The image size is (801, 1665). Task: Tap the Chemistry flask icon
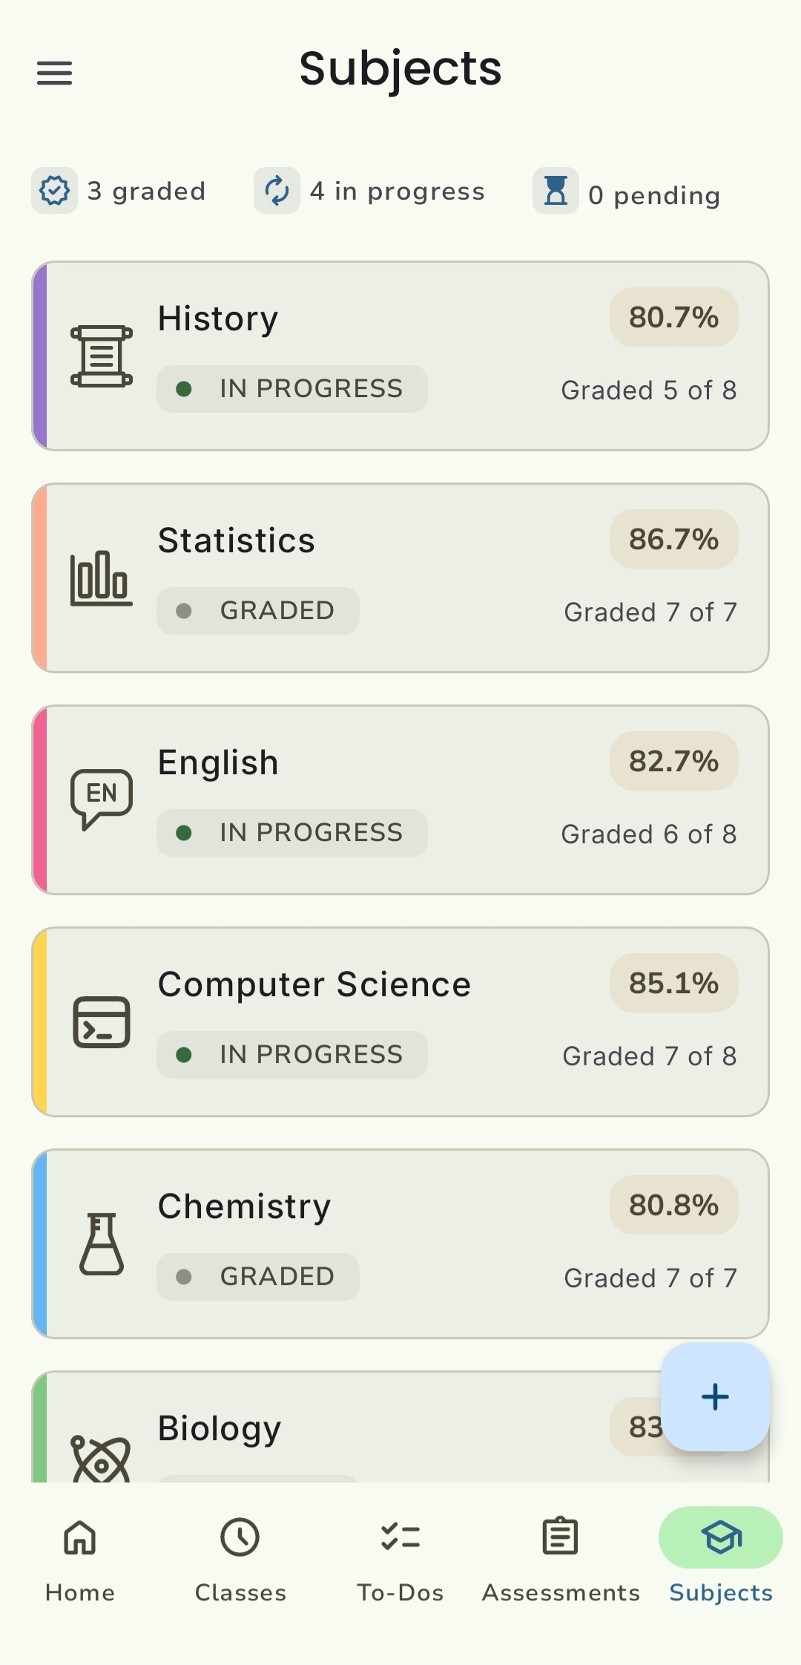(x=102, y=1244)
